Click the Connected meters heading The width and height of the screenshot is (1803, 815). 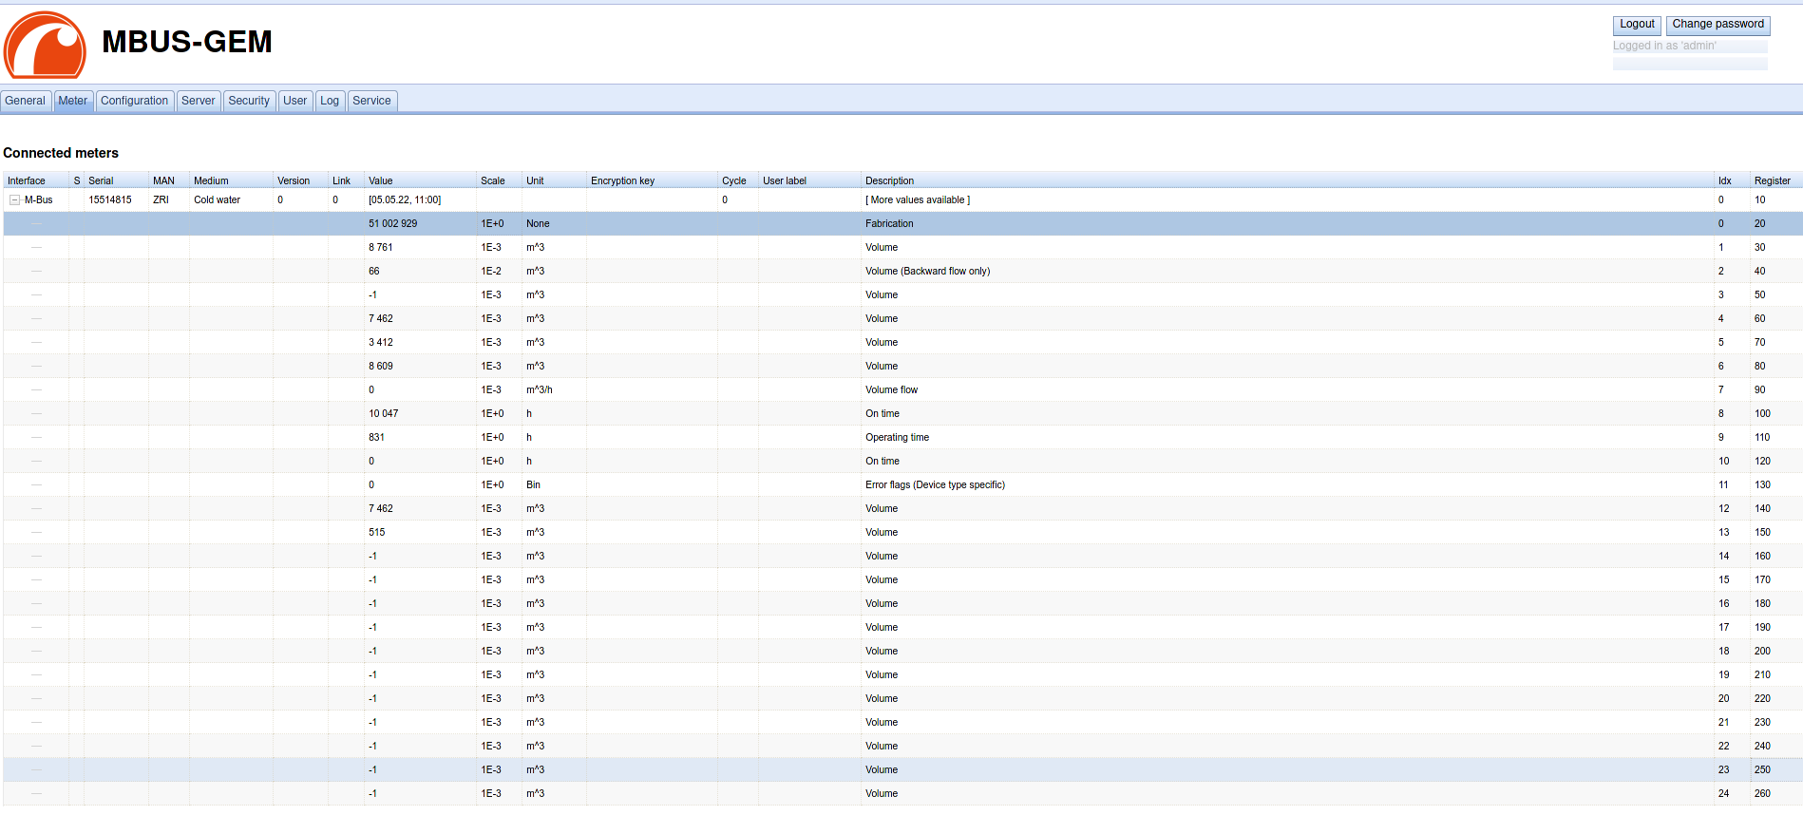(x=61, y=153)
